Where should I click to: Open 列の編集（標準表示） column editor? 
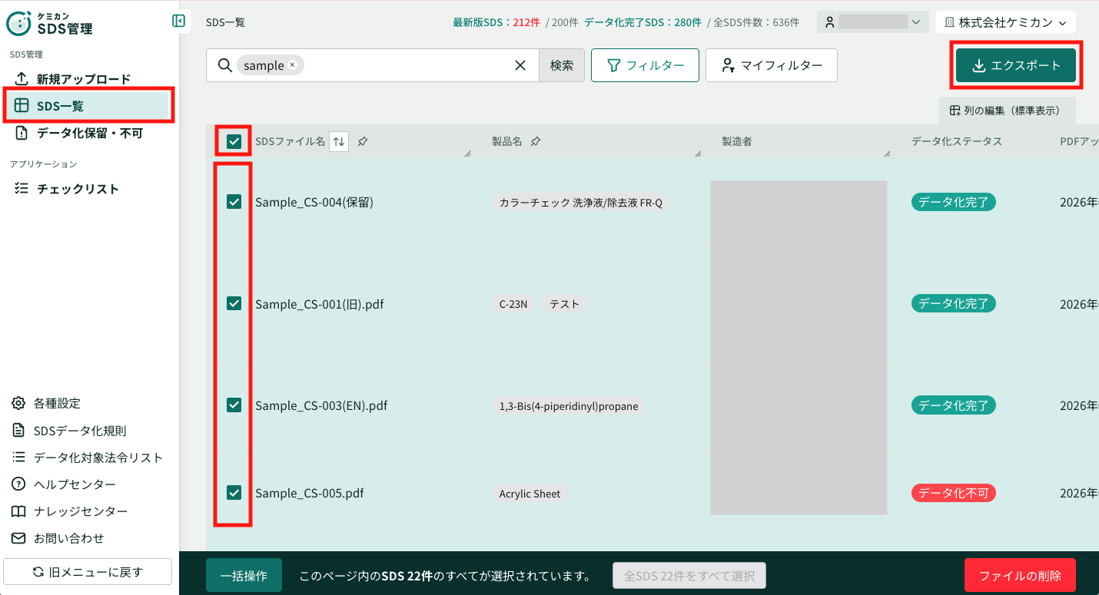click(1007, 111)
